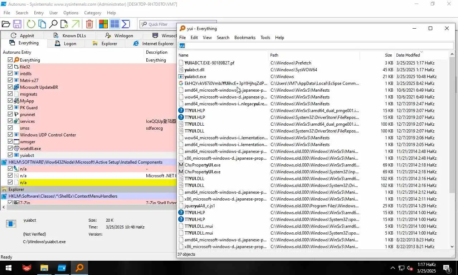Open the File menu in Autoruns

[7, 13]
